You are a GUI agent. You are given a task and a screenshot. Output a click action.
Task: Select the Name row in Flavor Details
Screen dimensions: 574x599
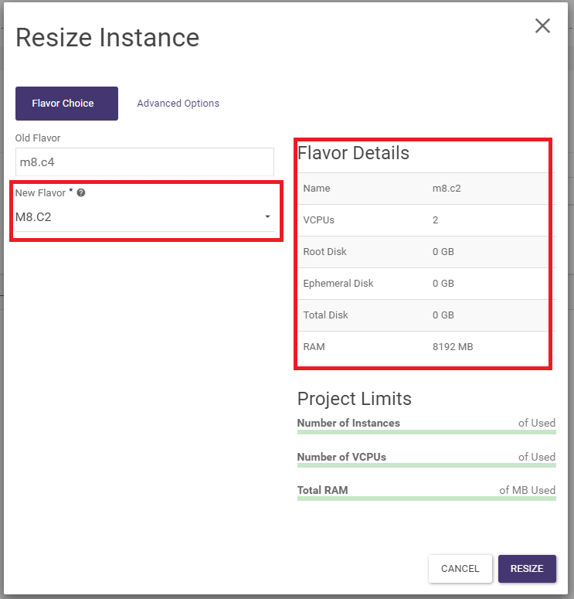pos(423,189)
